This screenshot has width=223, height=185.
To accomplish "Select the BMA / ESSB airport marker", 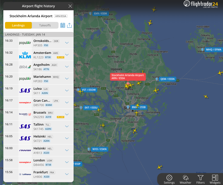I will 139,107.
